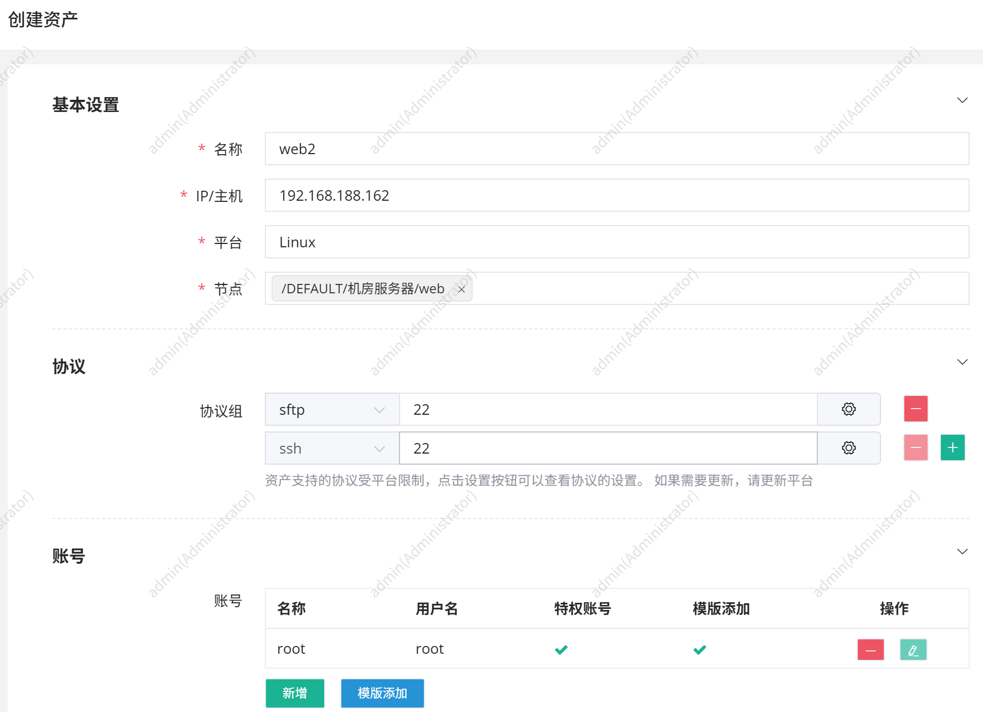Viewport: 983px width, 712px height.
Task: Click the 协议组 label
Action: [221, 411]
